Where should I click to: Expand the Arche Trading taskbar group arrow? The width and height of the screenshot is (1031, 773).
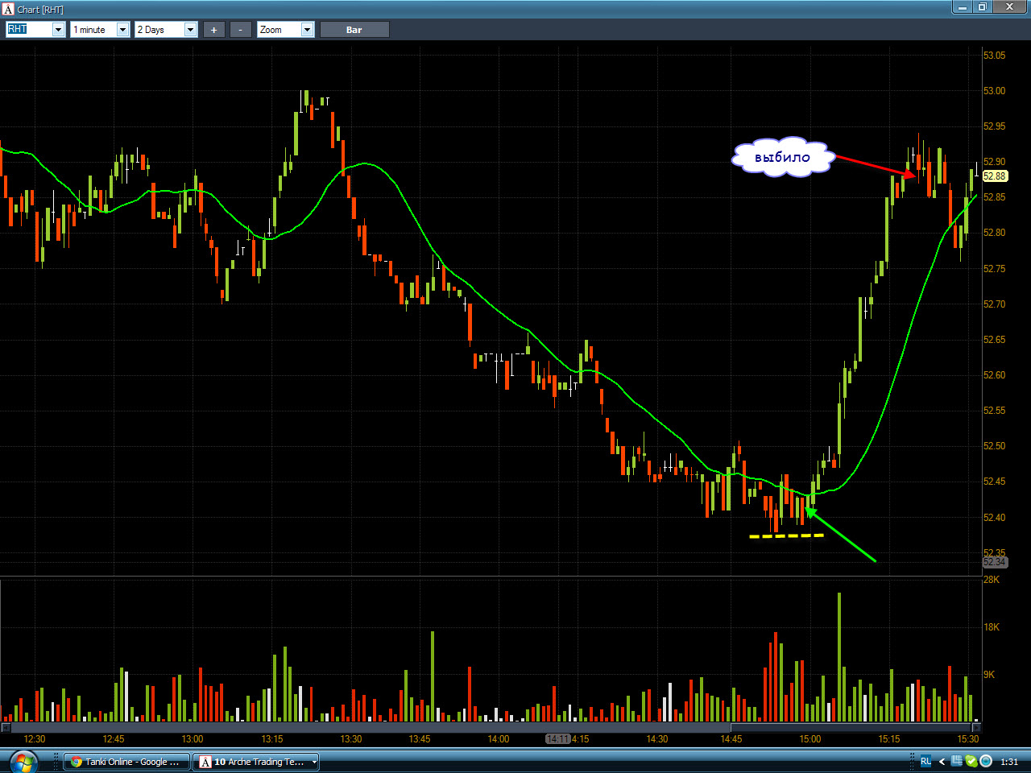(x=314, y=762)
